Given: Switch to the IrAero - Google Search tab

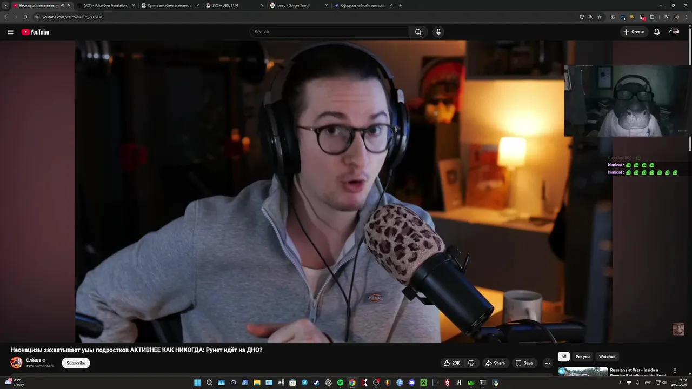Looking at the screenshot, I should (299, 5).
